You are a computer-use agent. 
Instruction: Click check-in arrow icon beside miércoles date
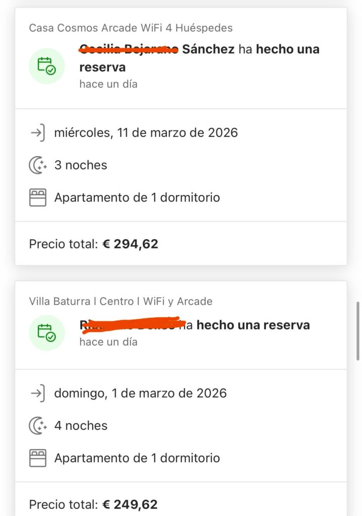tap(37, 133)
